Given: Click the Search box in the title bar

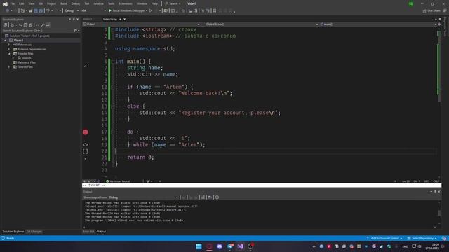Looking at the screenshot, I should 173,3.
